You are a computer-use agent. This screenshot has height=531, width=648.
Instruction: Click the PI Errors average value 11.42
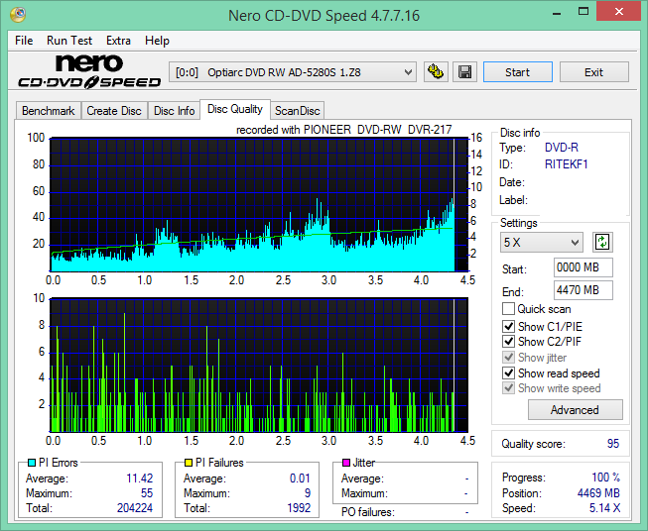(x=139, y=478)
